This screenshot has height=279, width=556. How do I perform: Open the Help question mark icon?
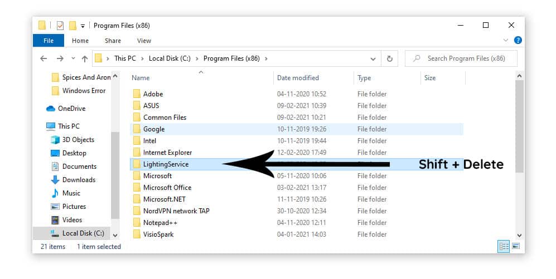(x=518, y=40)
